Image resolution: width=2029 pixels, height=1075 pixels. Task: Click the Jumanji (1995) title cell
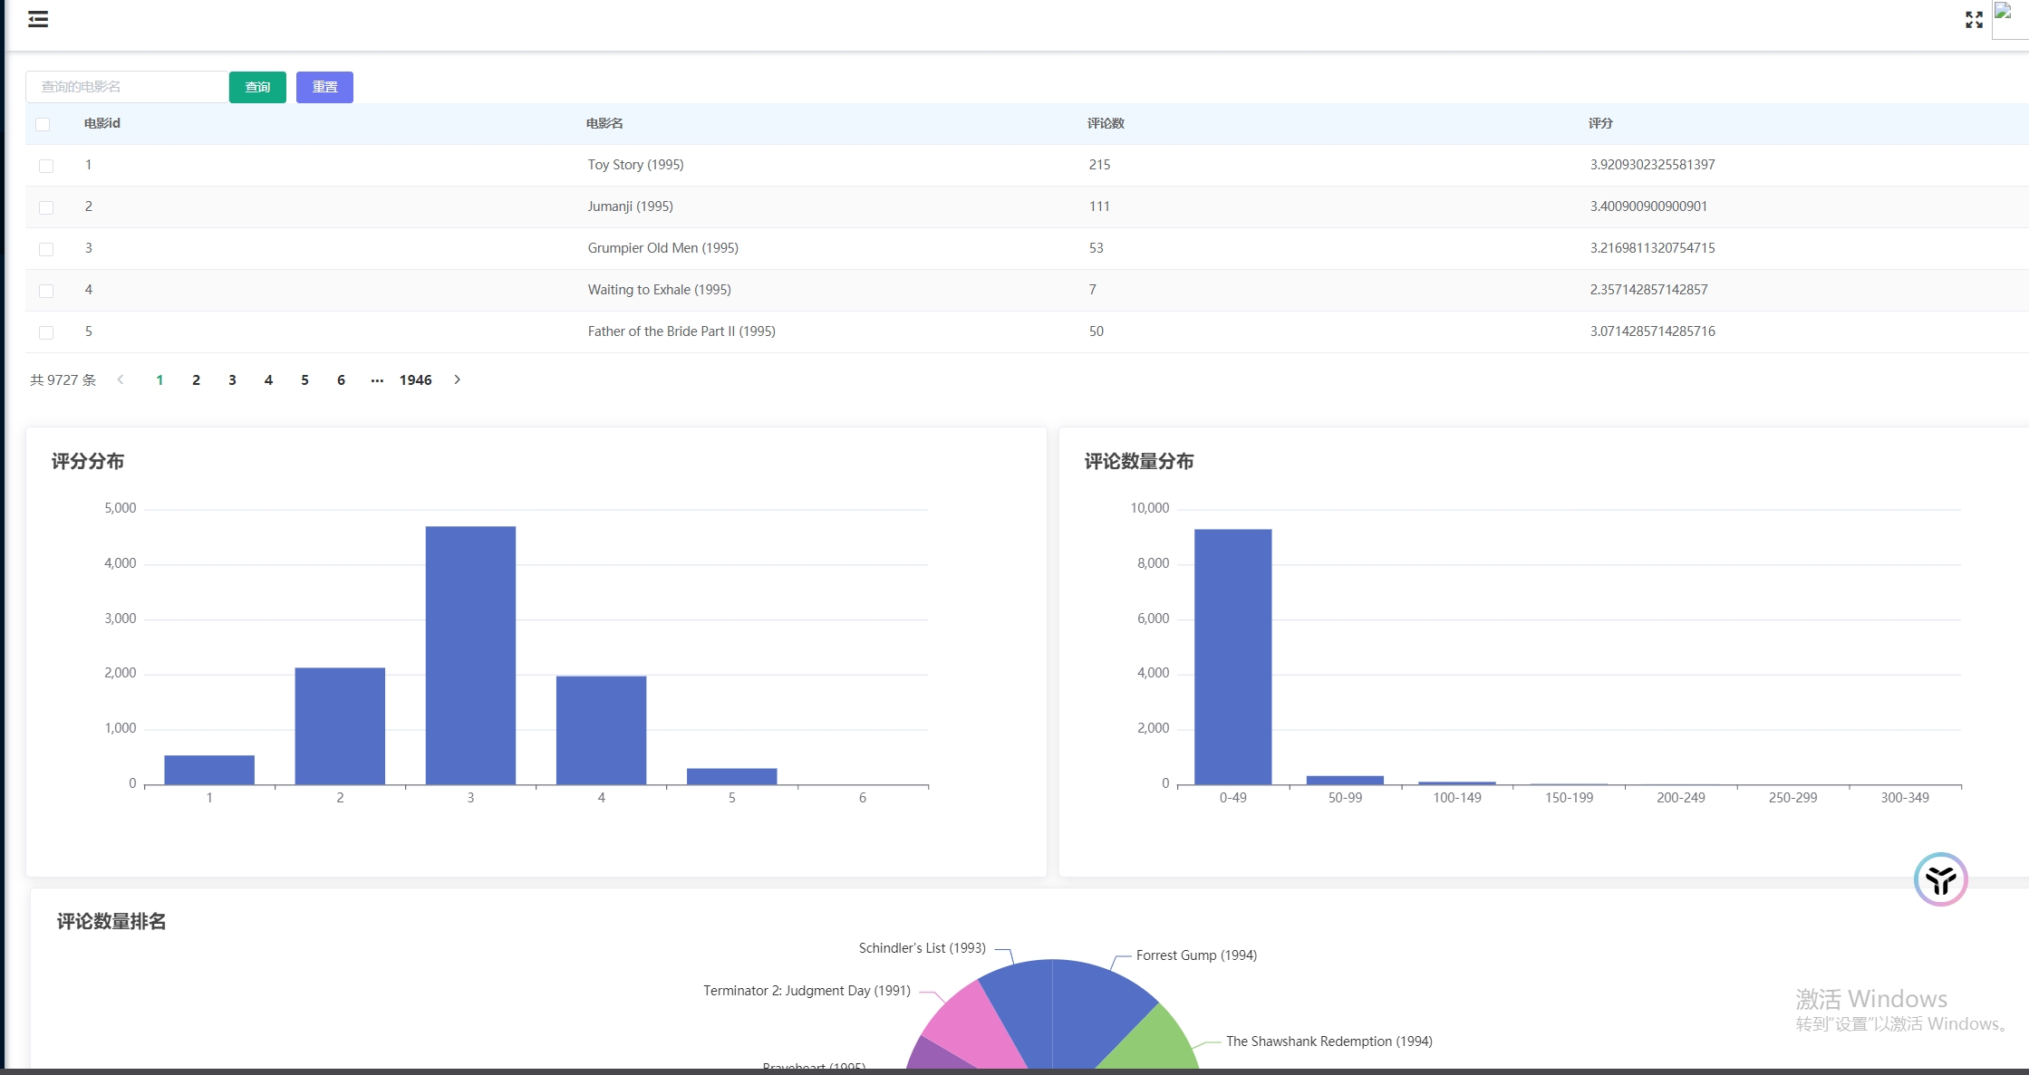[630, 206]
